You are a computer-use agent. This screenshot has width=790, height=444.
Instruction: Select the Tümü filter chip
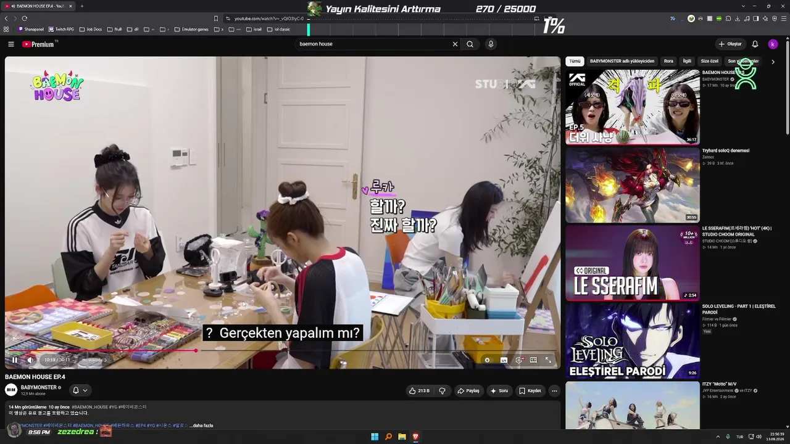click(x=575, y=61)
